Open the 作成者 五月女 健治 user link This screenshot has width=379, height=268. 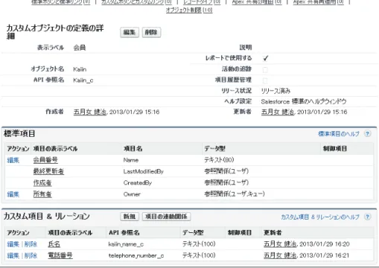click(x=90, y=112)
